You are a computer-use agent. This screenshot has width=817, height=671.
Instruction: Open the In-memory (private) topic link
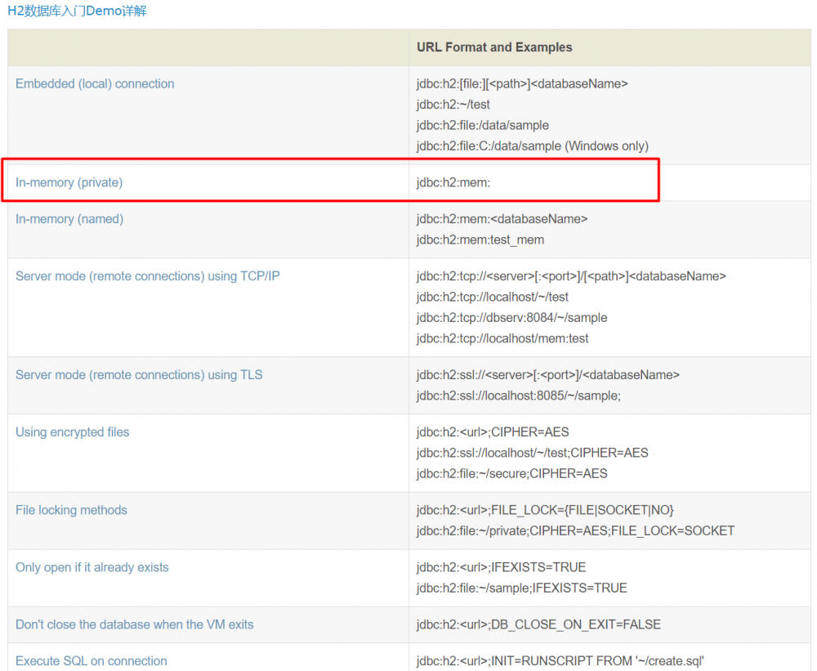(x=69, y=183)
